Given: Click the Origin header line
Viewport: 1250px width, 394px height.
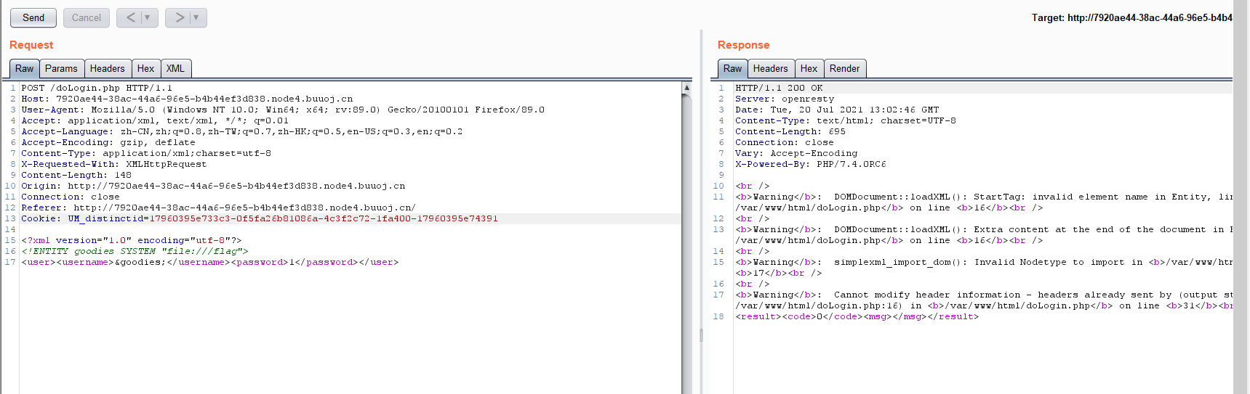Looking at the screenshot, I should tap(213, 186).
